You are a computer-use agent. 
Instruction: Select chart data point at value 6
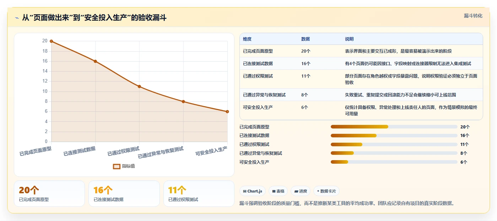pos(227,112)
